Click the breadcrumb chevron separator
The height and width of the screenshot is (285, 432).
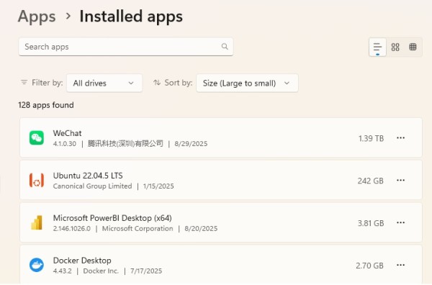(x=68, y=17)
